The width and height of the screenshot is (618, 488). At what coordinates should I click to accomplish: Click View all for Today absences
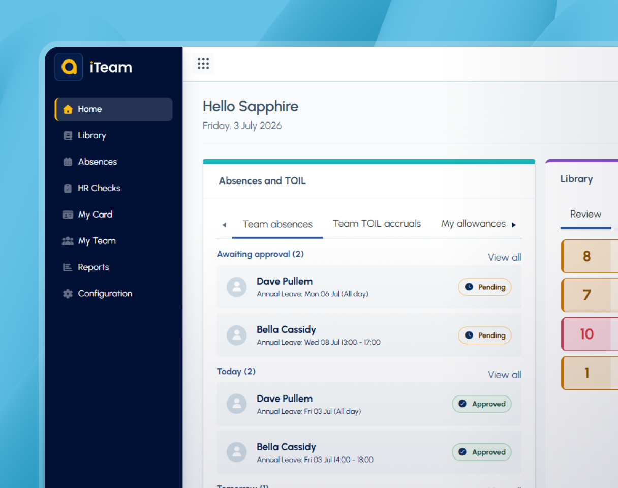pyautogui.click(x=505, y=375)
